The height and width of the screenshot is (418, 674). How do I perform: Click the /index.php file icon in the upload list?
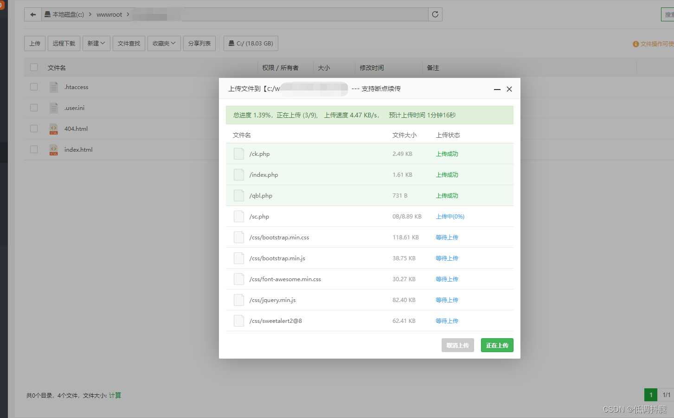(x=239, y=174)
